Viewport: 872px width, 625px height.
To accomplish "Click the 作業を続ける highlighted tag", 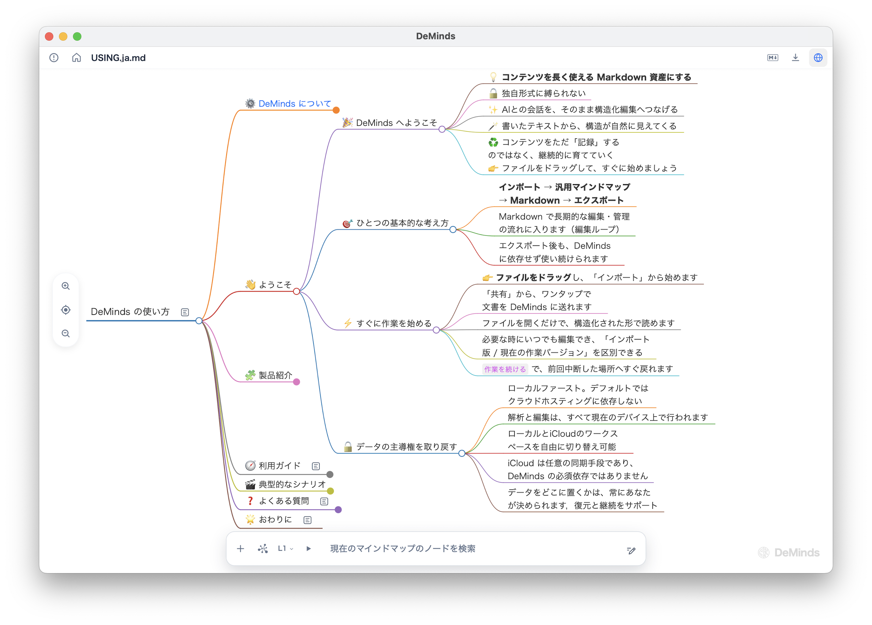I will click(505, 369).
